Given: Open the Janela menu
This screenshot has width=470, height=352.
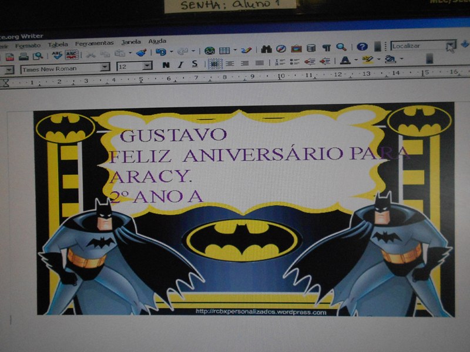Looking at the screenshot, I should pyautogui.click(x=131, y=42).
